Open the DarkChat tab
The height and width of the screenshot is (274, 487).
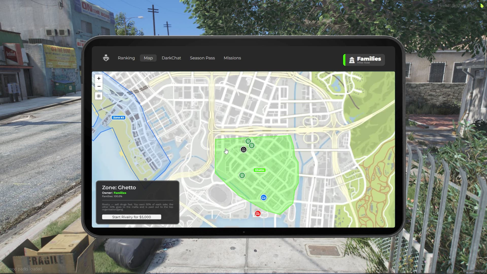(171, 58)
